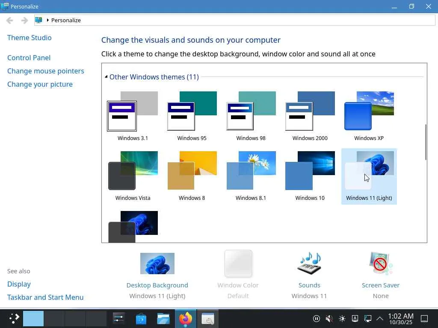This screenshot has width=438, height=328.
Task: Select the Windows XP theme
Action: (x=369, y=116)
